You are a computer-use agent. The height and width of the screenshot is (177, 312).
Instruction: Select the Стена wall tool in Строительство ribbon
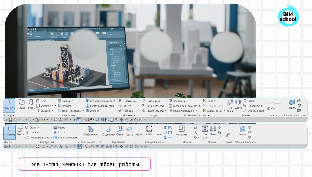click(x=22, y=104)
